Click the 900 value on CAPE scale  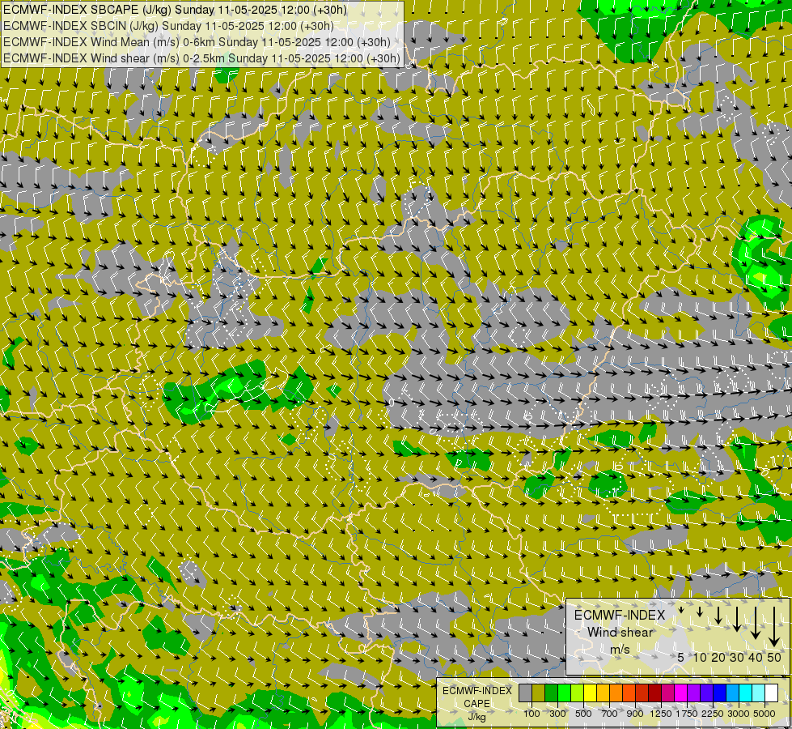[635, 714]
